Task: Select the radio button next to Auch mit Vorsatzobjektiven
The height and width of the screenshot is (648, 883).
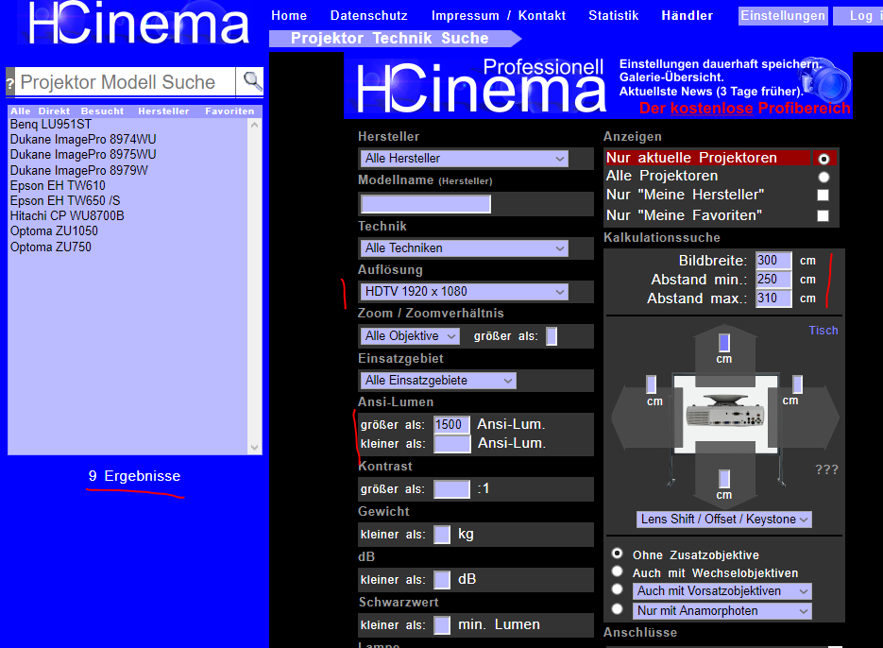Action: [618, 589]
